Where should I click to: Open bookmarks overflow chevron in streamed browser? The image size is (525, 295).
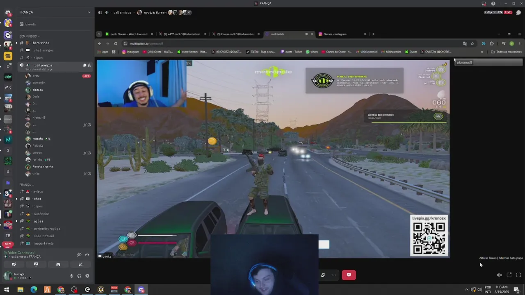[x=482, y=52]
